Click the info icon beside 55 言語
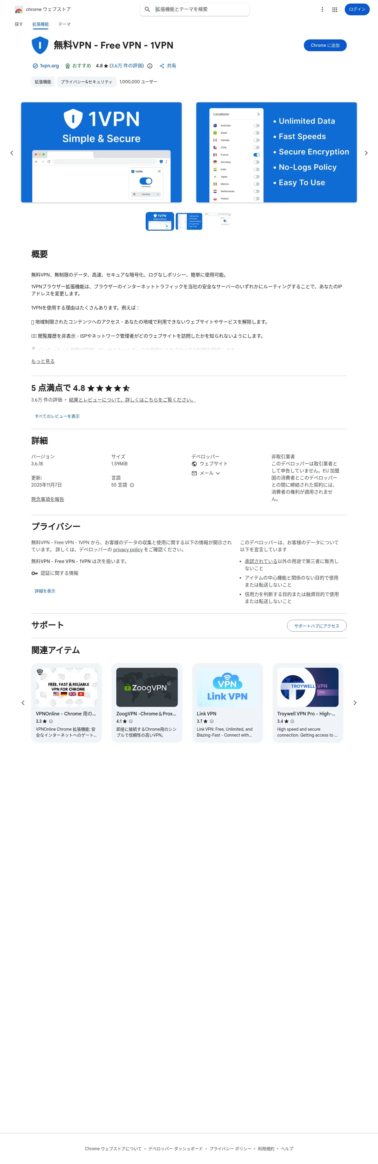 tap(132, 485)
